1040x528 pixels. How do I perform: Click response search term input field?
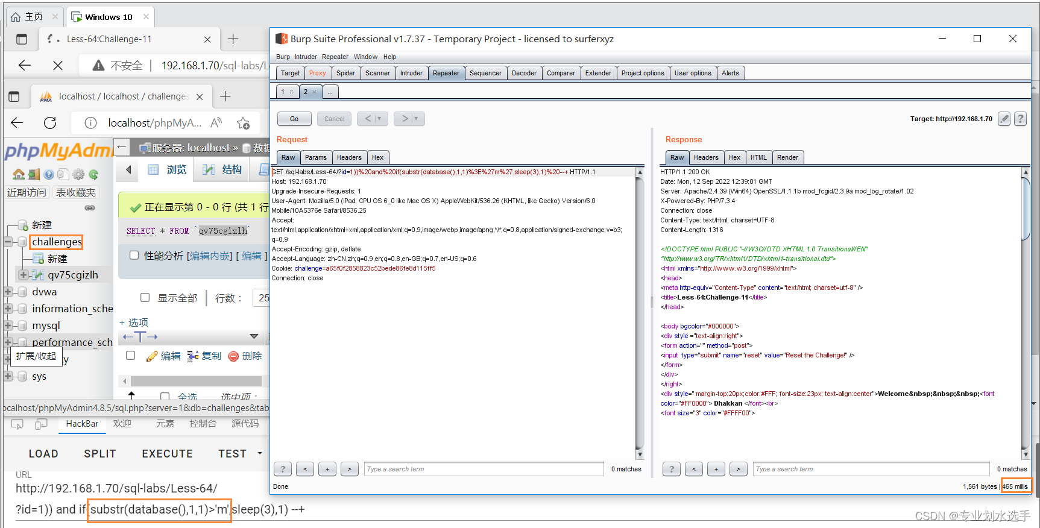[871, 469]
